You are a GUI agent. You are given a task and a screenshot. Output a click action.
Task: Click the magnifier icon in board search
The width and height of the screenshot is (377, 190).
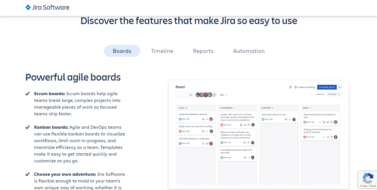(191, 95)
